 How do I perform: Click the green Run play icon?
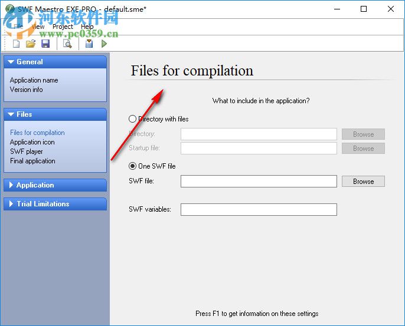104,44
